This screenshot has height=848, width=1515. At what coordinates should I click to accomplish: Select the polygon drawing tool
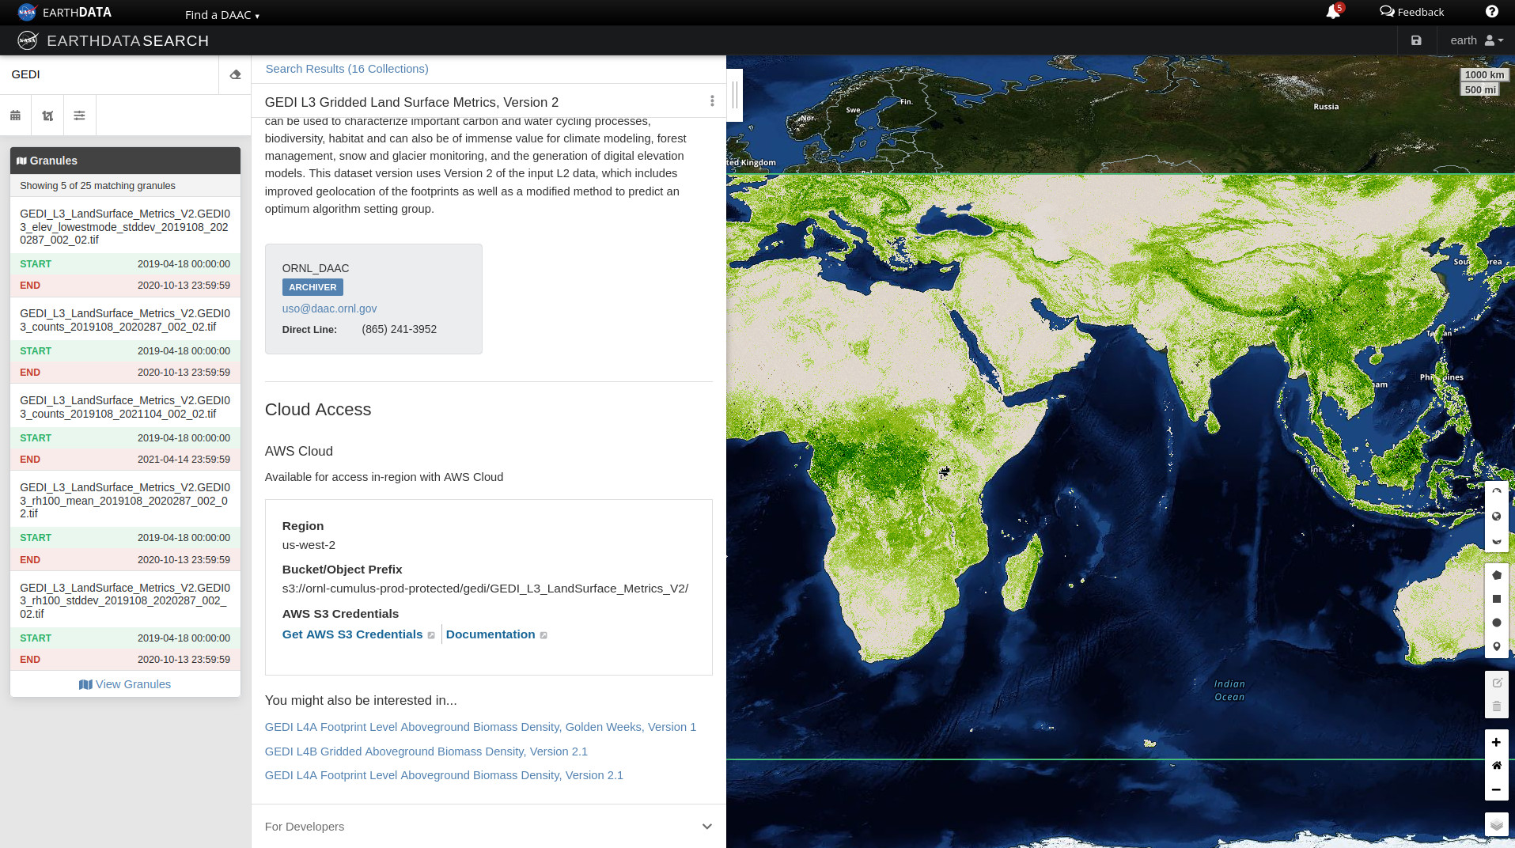coord(1496,575)
